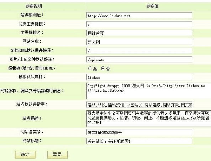This screenshot has width=211, height=161.
Task: Edit the 网站备案号 ICP number field
Action: (x=139, y=132)
